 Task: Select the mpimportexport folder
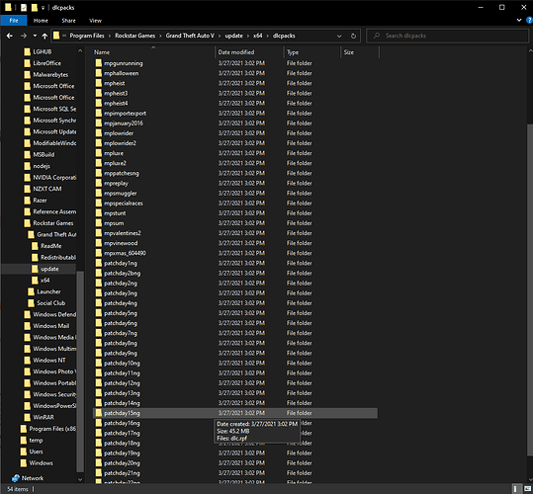pos(125,114)
